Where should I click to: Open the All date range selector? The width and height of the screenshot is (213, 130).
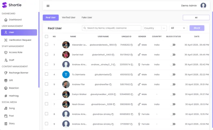[x=196, y=18]
